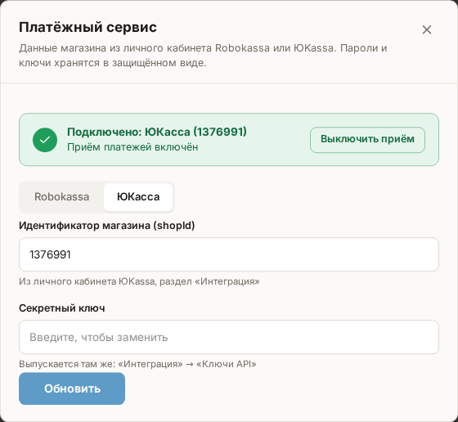Click the Обновить button

(x=72, y=388)
